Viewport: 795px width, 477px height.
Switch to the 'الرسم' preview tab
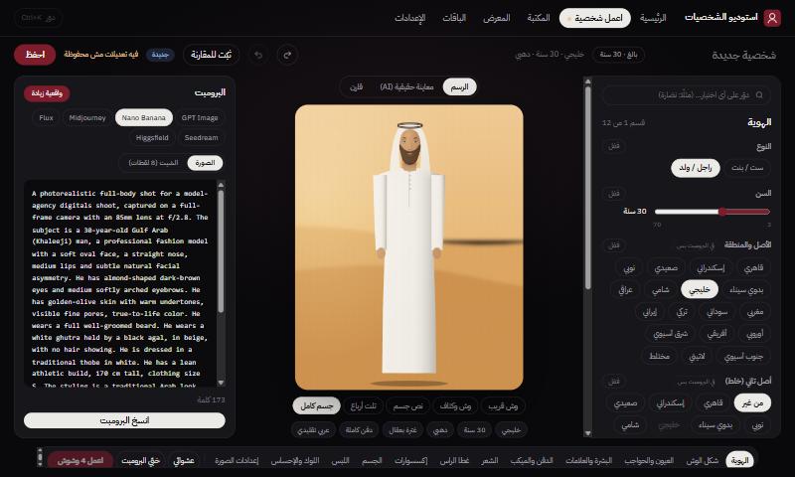pos(459,87)
